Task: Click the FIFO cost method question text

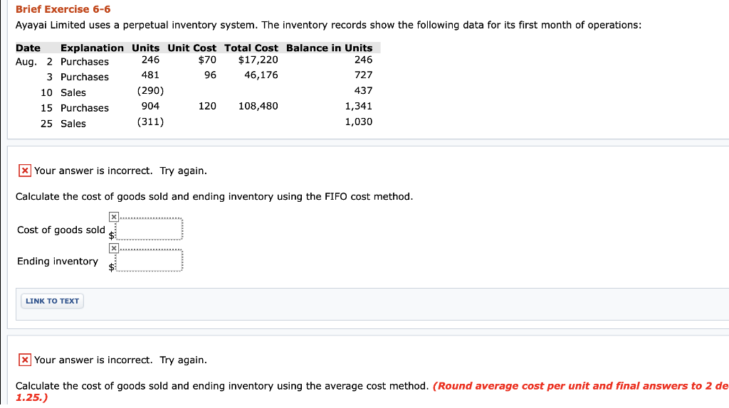Action: pos(214,197)
